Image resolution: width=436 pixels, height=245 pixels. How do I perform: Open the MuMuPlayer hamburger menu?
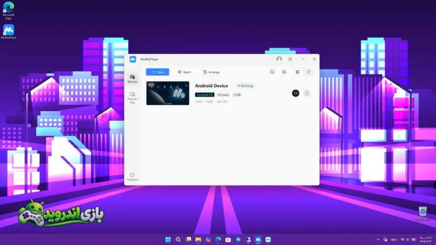point(290,59)
